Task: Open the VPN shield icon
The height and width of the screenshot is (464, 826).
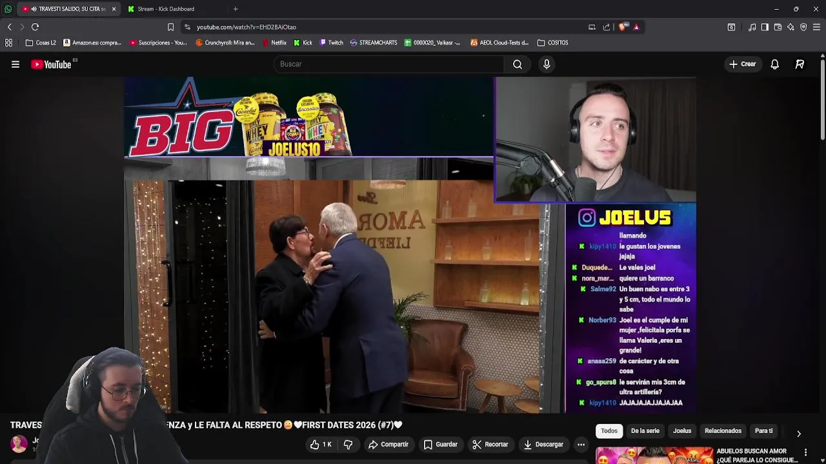Action: pyautogui.click(x=803, y=27)
